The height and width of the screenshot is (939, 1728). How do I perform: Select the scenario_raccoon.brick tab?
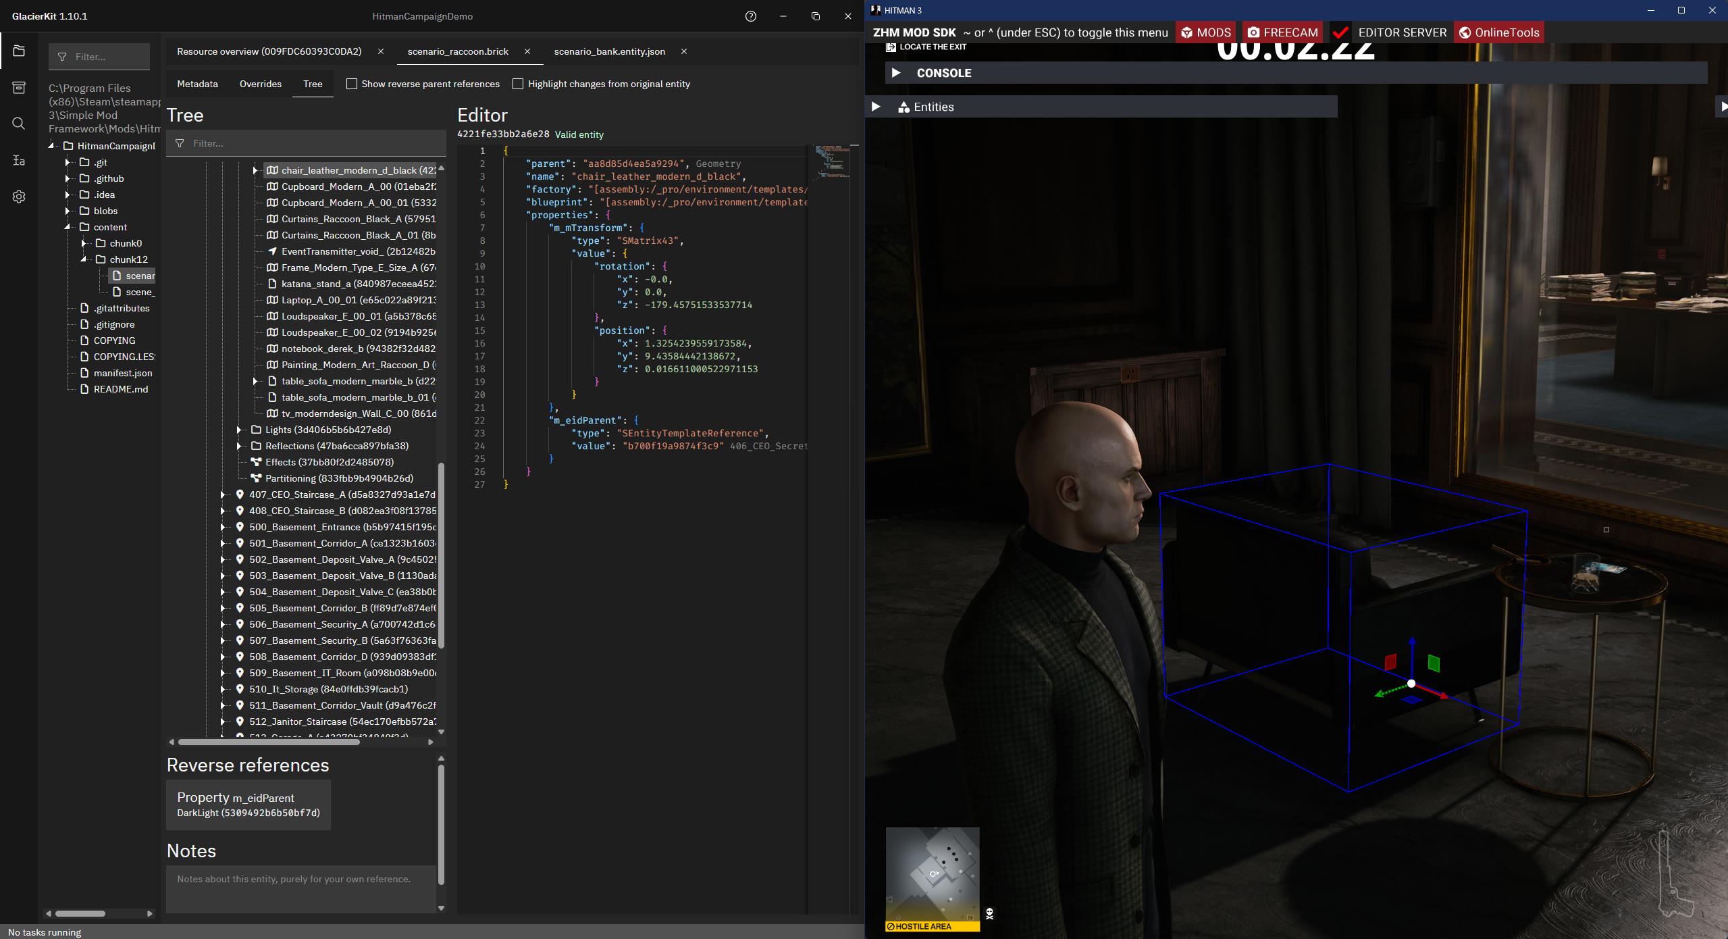[458, 51]
